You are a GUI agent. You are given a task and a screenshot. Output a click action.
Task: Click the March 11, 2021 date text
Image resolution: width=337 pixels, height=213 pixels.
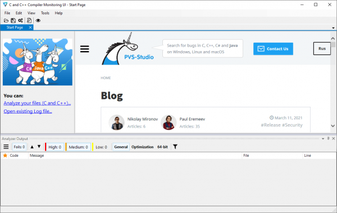click(289, 117)
